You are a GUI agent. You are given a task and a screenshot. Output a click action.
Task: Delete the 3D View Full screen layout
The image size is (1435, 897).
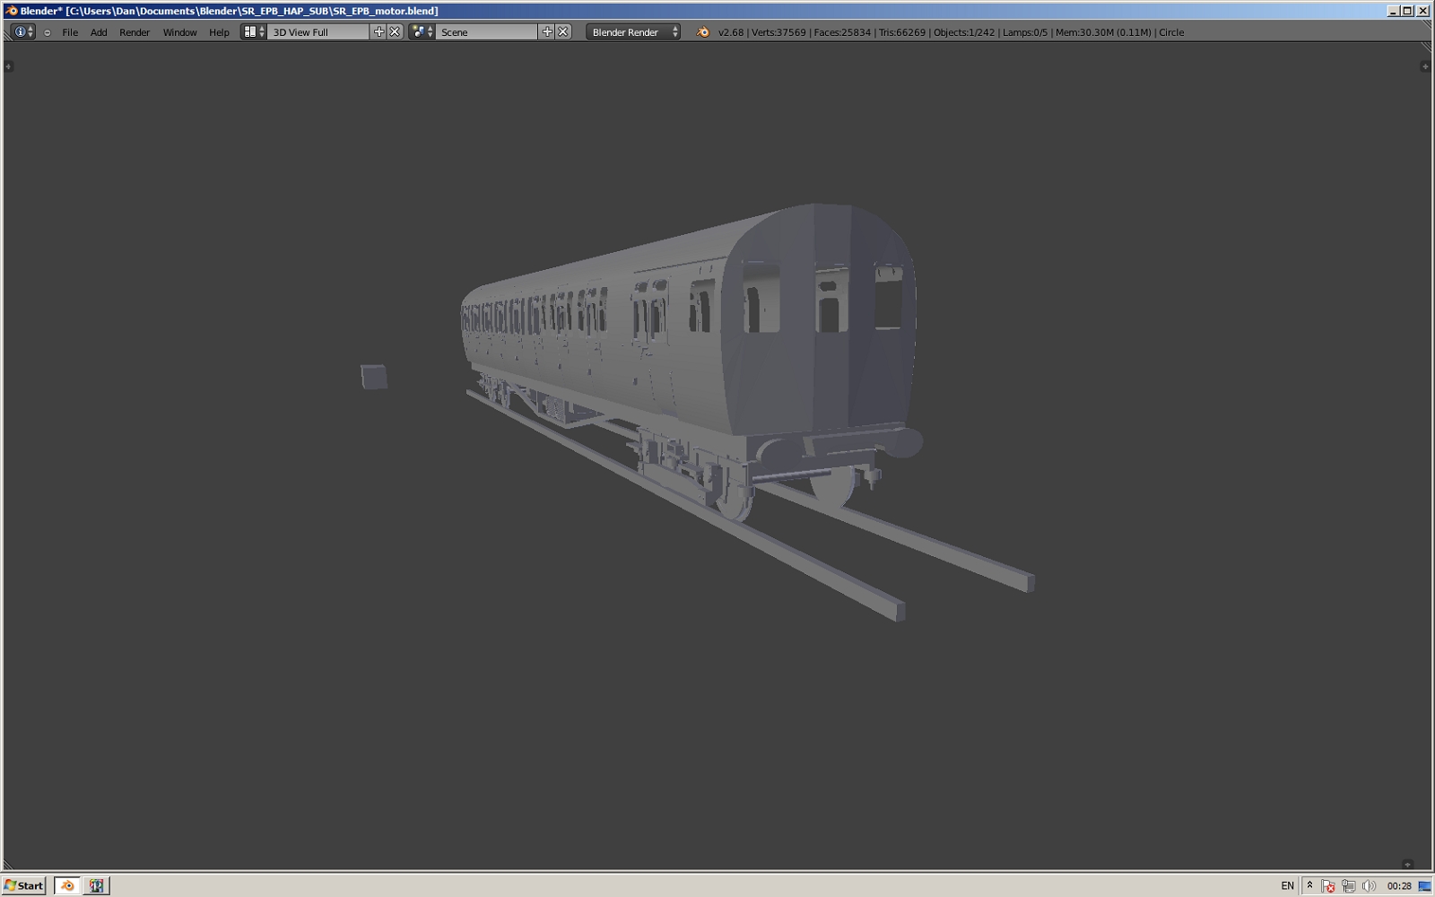click(x=395, y=32)
